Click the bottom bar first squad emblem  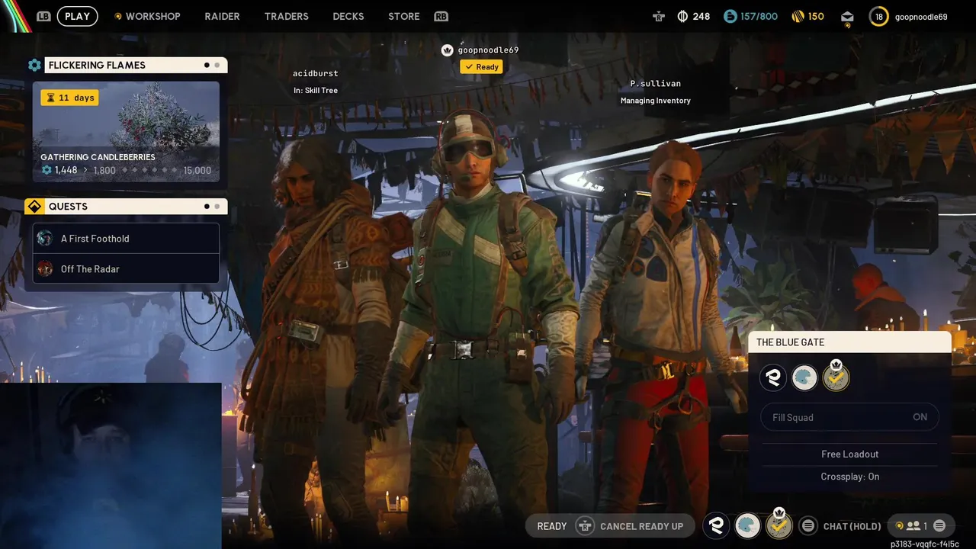716,525
